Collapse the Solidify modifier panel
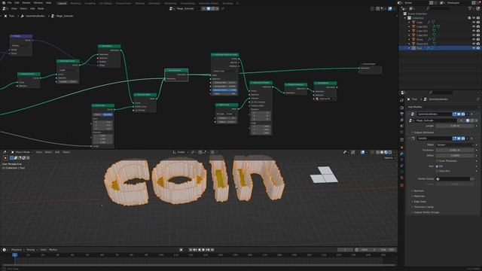 409,139
